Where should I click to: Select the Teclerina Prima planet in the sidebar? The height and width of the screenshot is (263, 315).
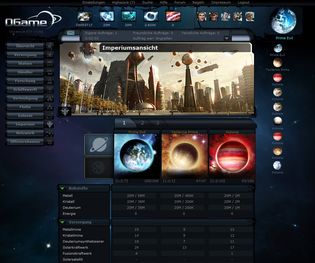pos(277,63)
